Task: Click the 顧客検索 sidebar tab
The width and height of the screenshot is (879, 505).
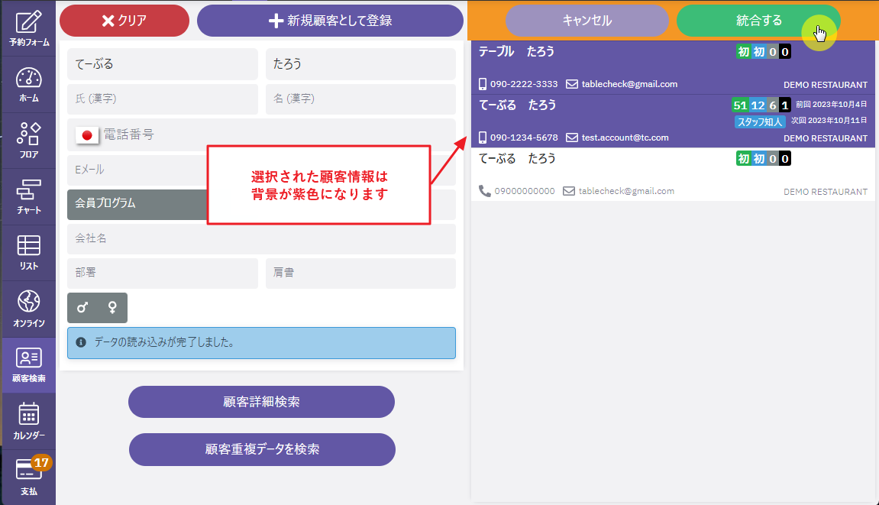Action: click(28, 364)
